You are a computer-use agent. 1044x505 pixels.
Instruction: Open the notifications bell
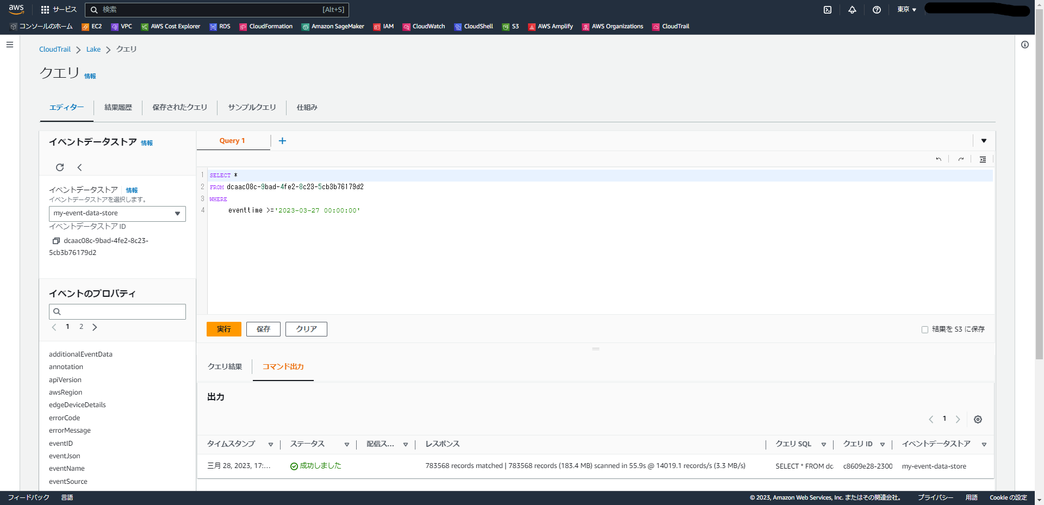click(852, 9)
